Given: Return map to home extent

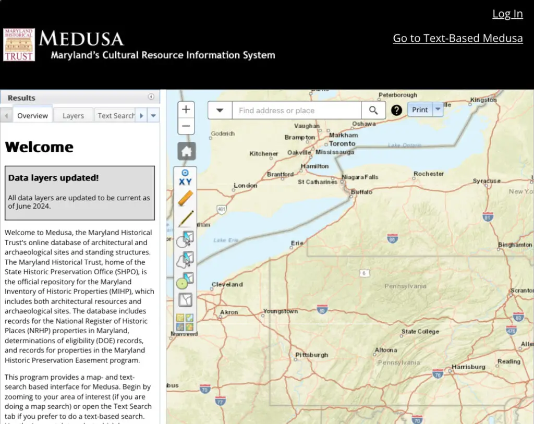Looking at the screenshot, I should pos(186,151).
